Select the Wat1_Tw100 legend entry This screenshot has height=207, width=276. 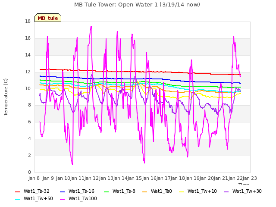(x=78, y=199)
